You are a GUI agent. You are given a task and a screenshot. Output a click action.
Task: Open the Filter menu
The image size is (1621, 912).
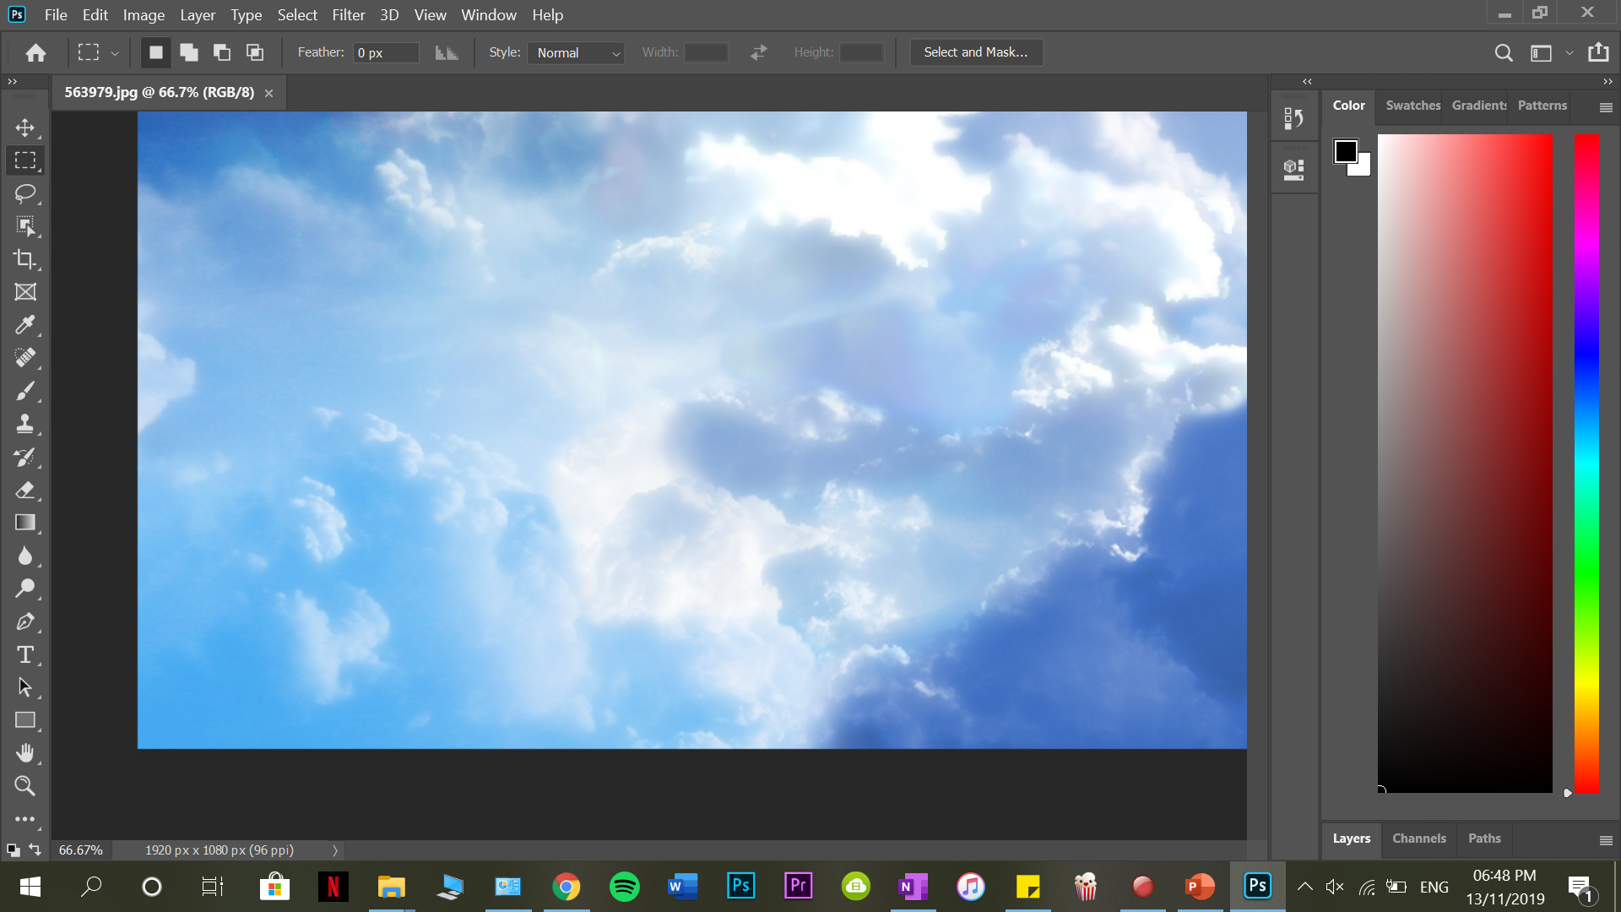[x=349, y=14]
